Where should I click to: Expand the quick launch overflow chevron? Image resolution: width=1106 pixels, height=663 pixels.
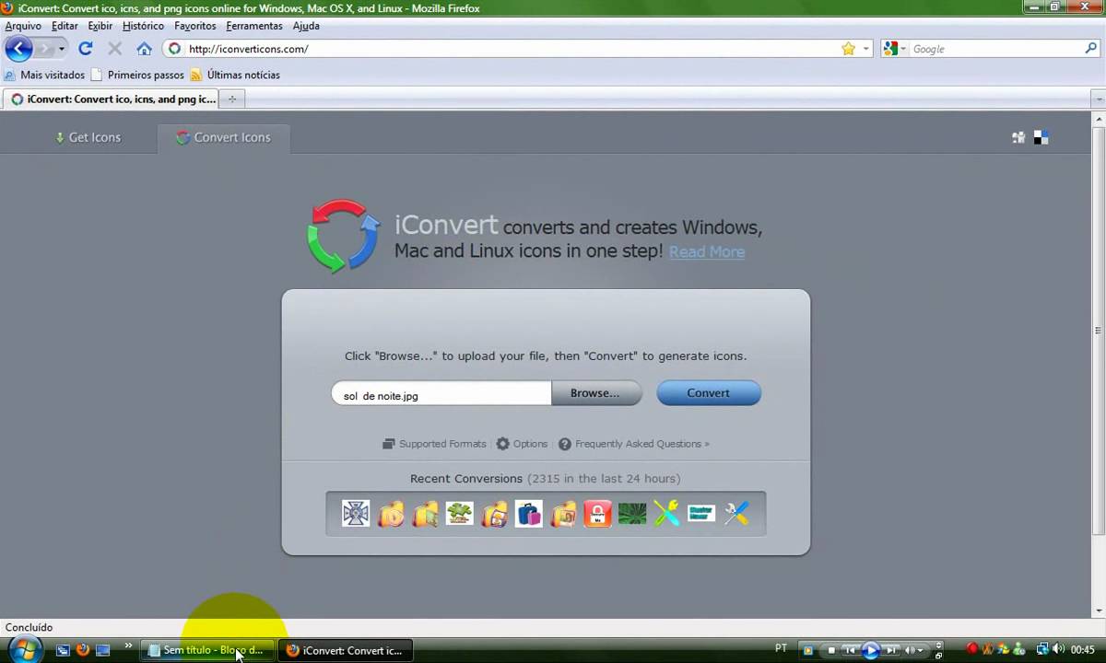[128, 646]
